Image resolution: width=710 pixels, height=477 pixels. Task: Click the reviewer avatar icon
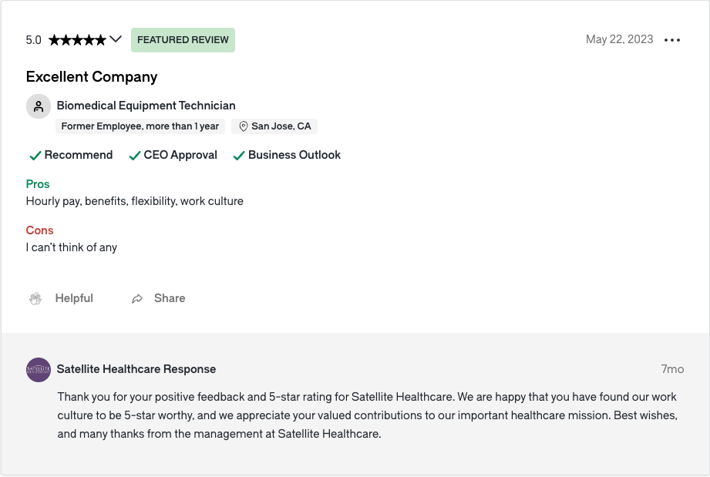(x=39, y=106)
